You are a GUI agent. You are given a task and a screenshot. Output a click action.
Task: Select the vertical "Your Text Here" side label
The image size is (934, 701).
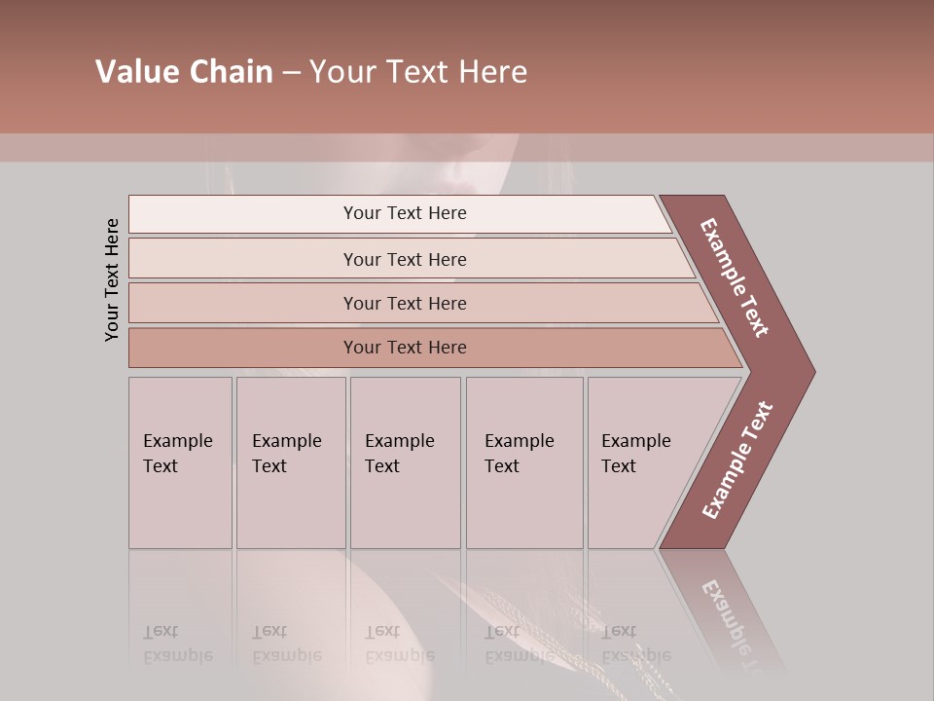(x=112, y=279)
